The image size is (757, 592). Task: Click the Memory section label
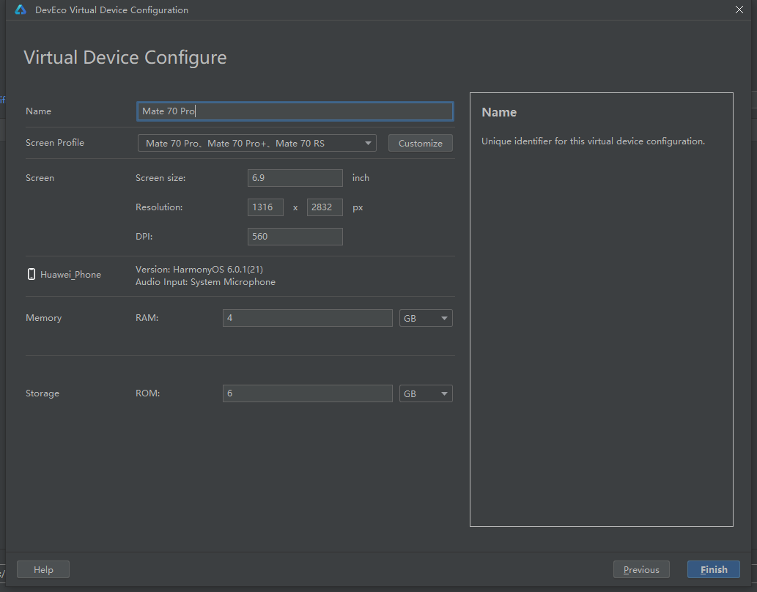click(x=43, y=318)
